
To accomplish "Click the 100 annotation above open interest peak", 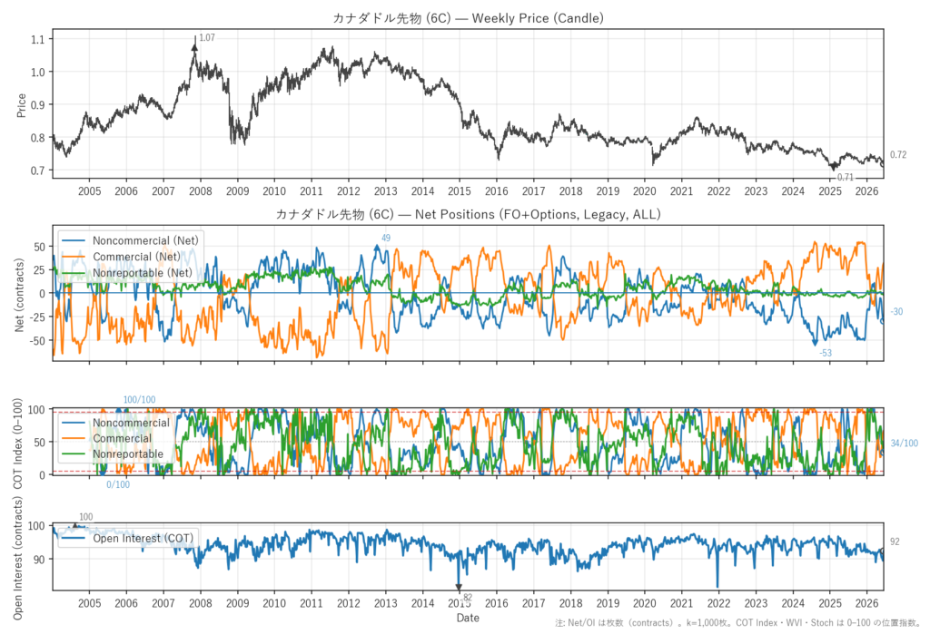I will click(x=86, y=517).
